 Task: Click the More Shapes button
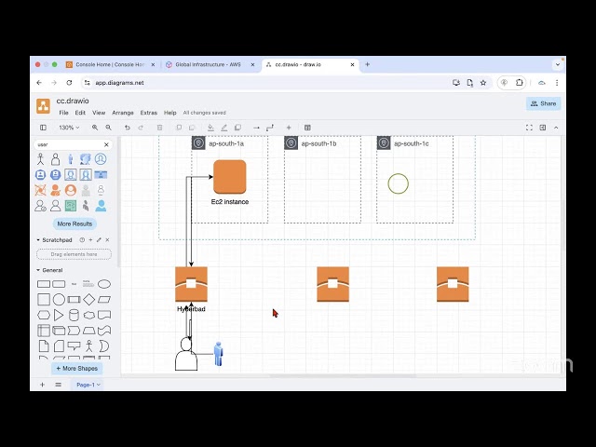pyautogui.click(x=76, y=369)
